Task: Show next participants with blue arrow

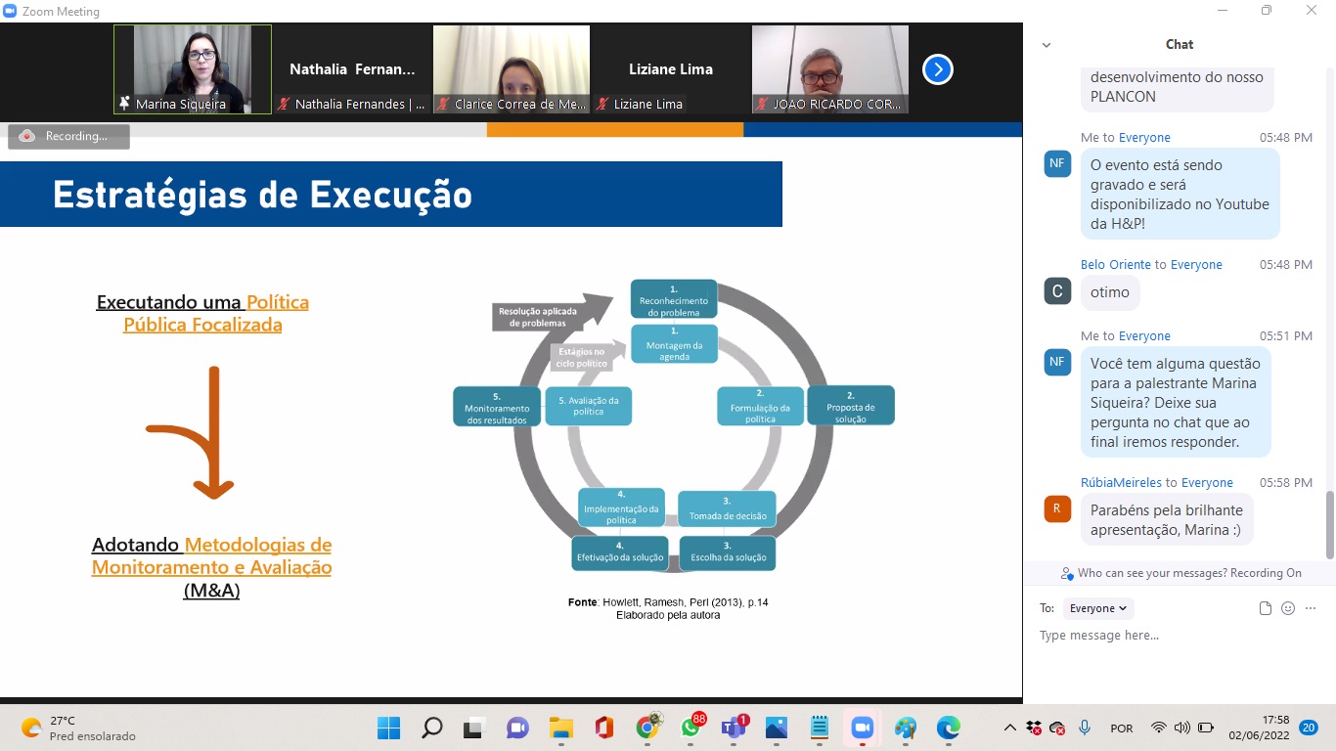Action: (937, 69)
